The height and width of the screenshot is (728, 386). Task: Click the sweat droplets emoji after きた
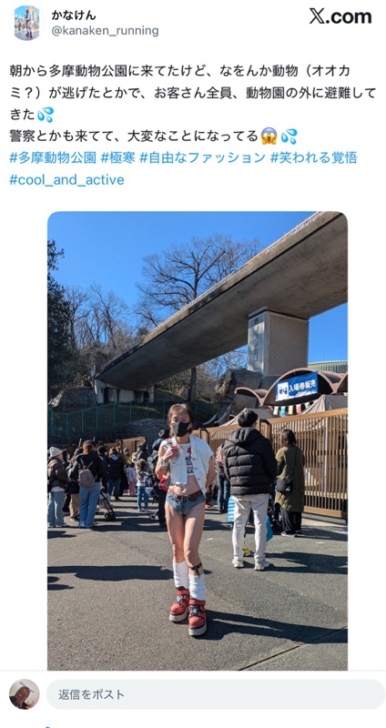46,115
